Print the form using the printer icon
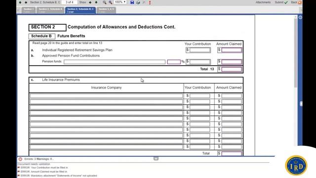The image size is (316, 178). (x=138, y=2)
